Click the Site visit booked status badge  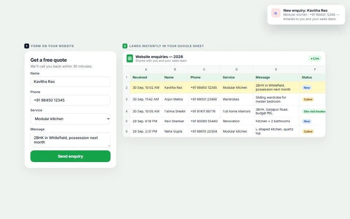[x=314, y=112]
